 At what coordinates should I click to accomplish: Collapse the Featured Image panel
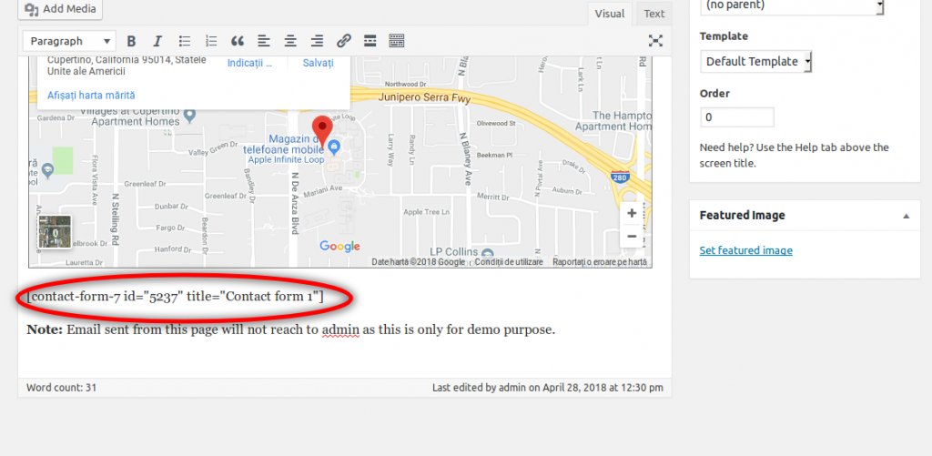[x=906, y=216]
